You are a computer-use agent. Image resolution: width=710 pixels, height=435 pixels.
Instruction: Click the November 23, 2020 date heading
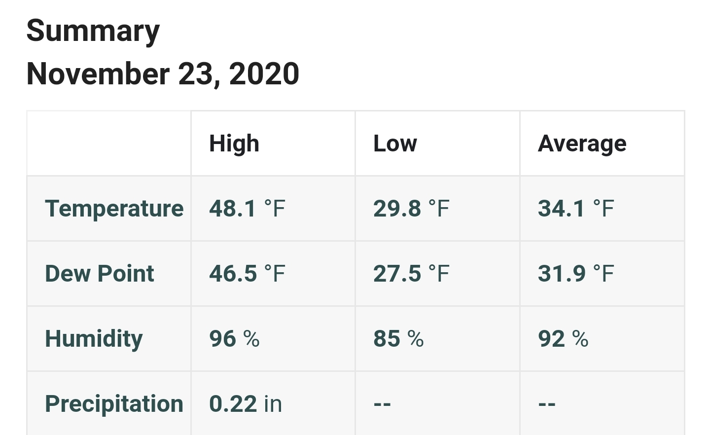[x=163, y=74]
